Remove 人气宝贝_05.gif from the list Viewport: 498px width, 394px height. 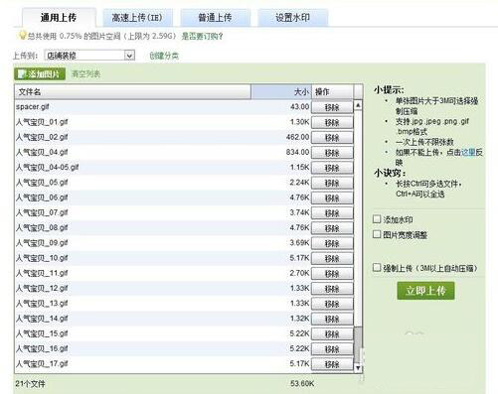(x=332, y=184)
